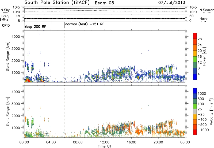Viewport: 214px width, 148px height.
Task: Click the 'Time UT' x-axis label
Action: [105, 146]
